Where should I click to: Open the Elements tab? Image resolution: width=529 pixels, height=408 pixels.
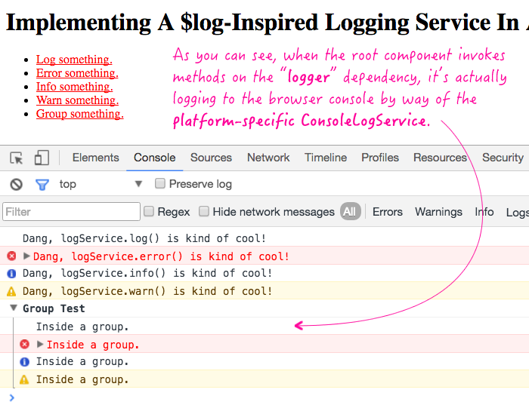[x=95, y=158]
